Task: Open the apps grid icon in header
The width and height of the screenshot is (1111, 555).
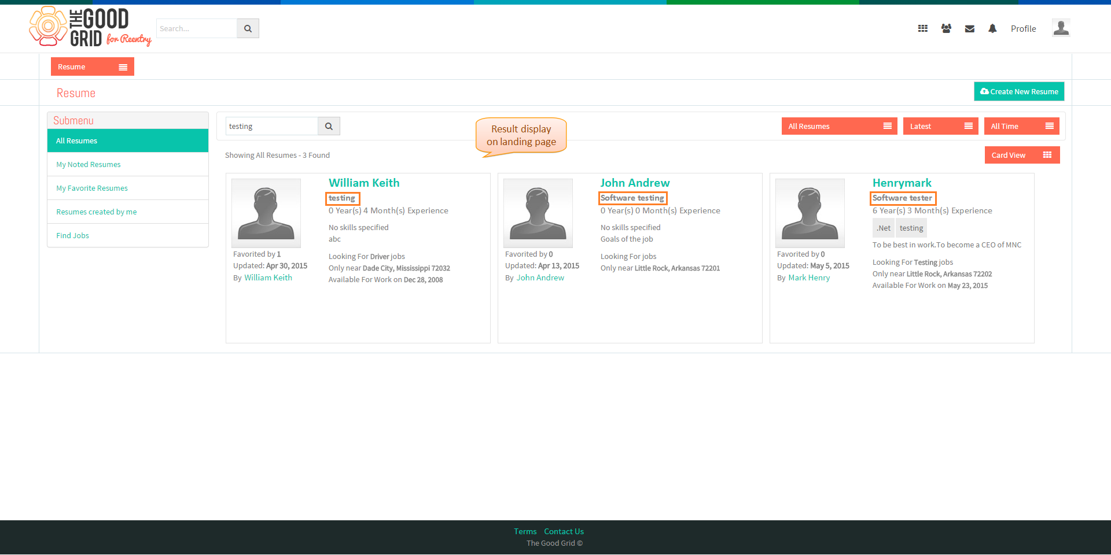Action: click(922, 28)
